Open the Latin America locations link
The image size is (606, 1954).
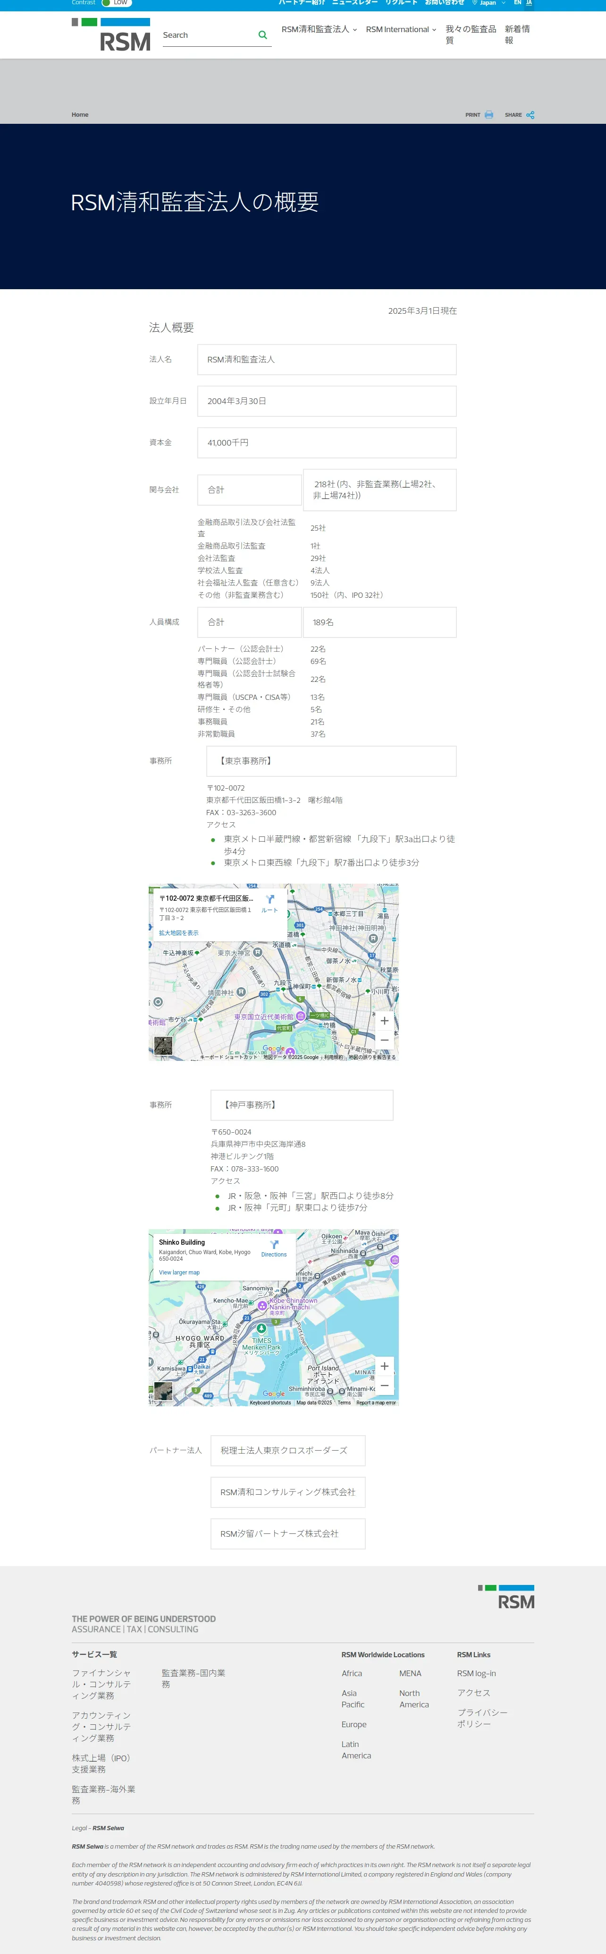coord(356,1749)
